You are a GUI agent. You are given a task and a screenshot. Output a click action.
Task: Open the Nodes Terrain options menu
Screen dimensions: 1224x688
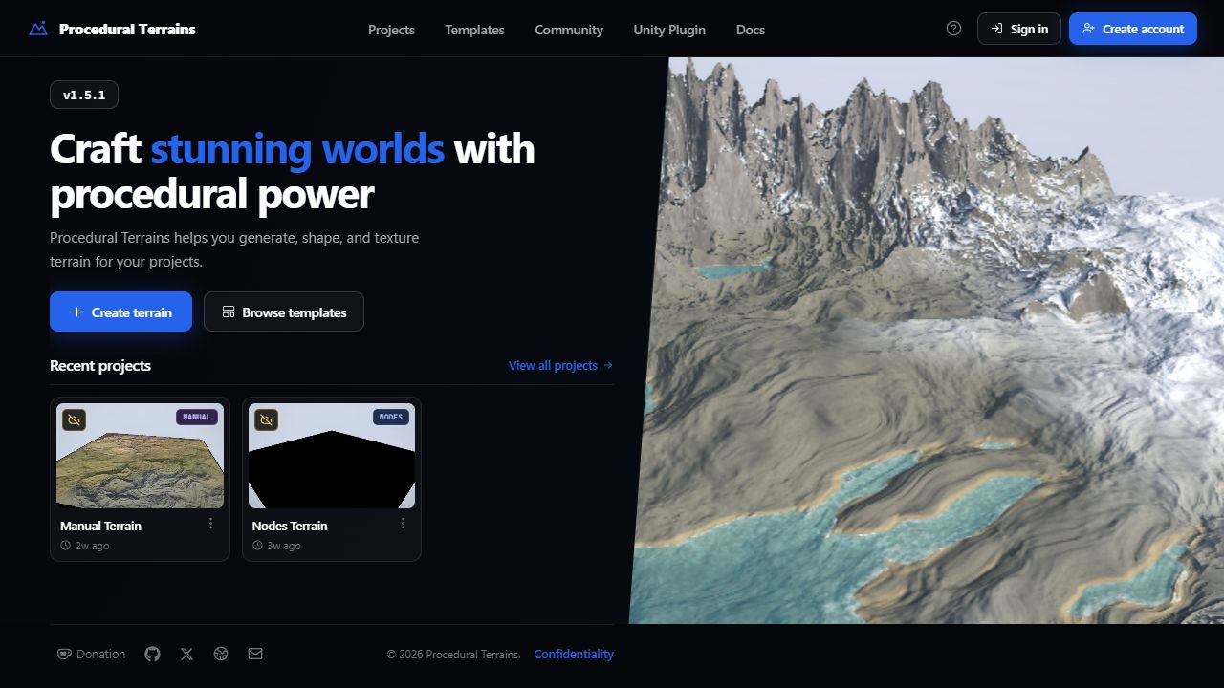(403, 524)
